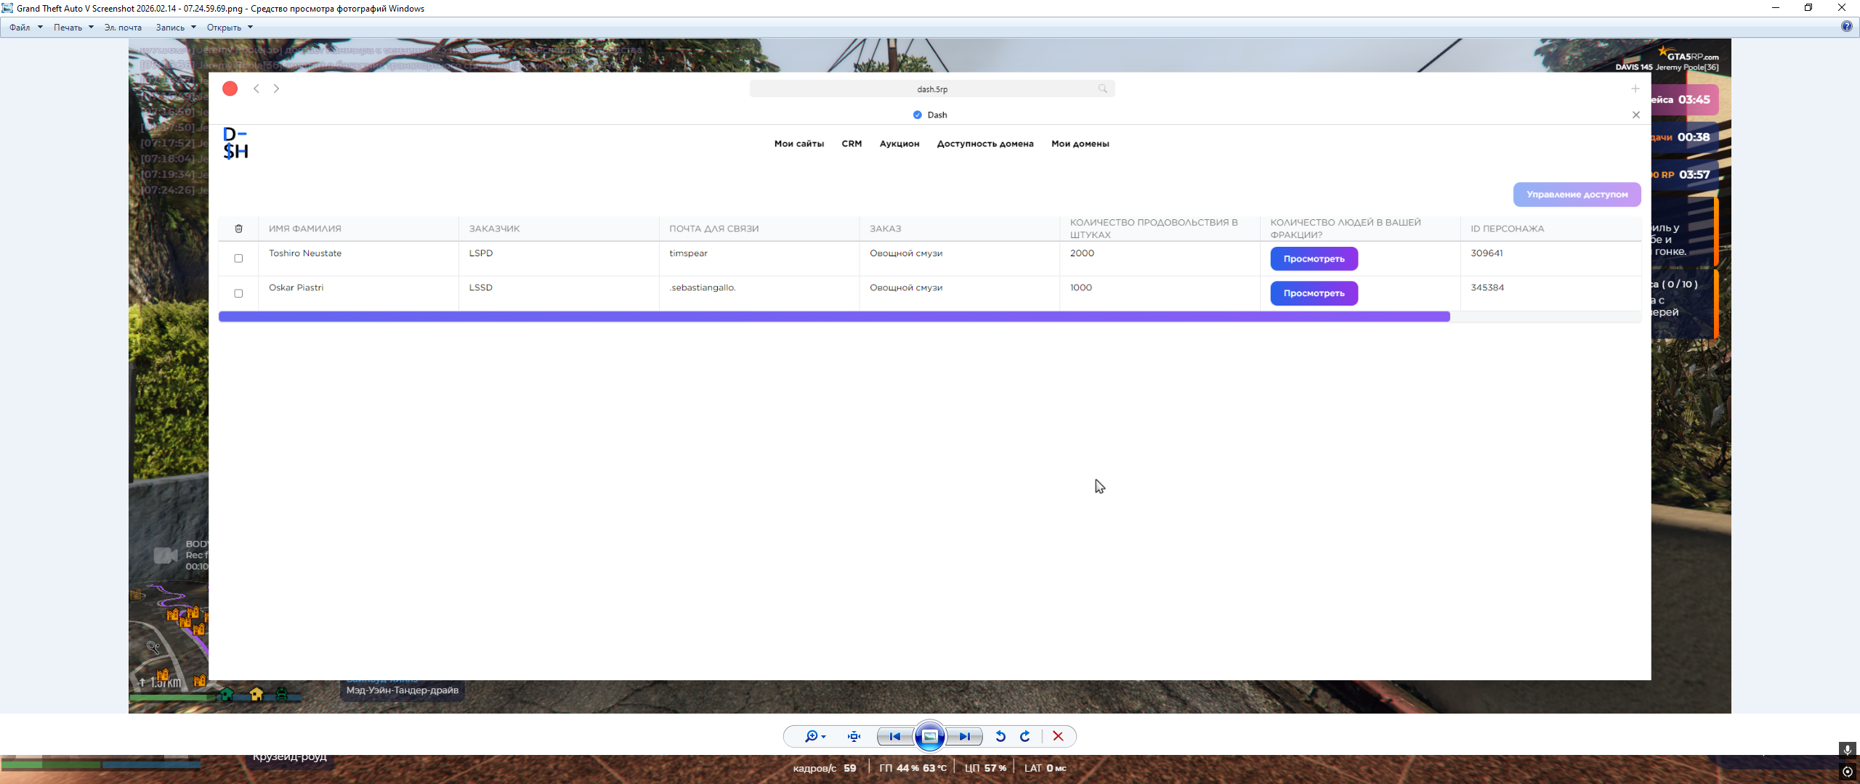Image resolution: width=1860 pixels, height=784 pixels.
Task: Click the trash icon in table header
Action: 238,229
